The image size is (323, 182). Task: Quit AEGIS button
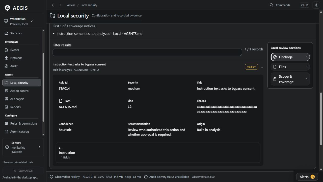(x=23, y=171)
